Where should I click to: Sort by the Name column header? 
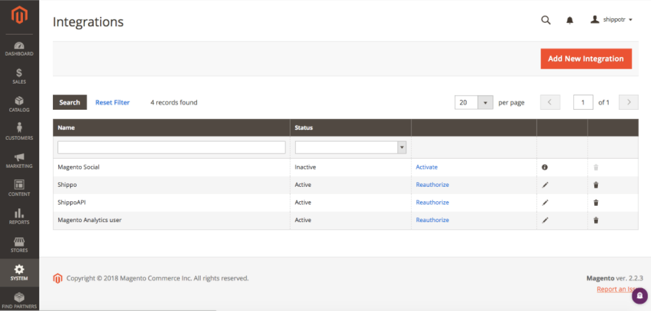coord(171,127)
